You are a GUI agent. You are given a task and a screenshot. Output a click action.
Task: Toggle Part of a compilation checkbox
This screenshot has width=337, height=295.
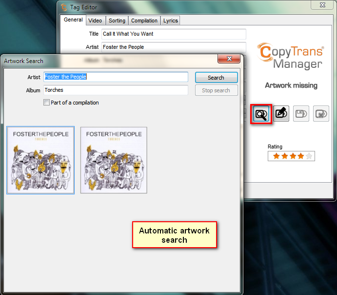[x=46, y=103]
